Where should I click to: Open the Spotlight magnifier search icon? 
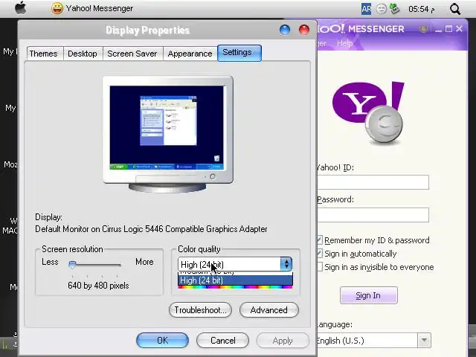coord(455,9)
